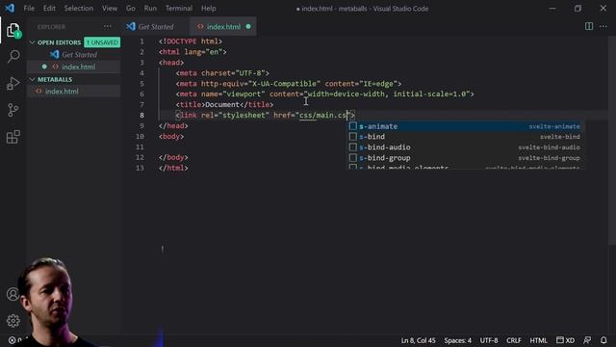Click the closing body tag line
This screenshot has height=347, width=616.
pyautogui.click(x=173, y=157)
